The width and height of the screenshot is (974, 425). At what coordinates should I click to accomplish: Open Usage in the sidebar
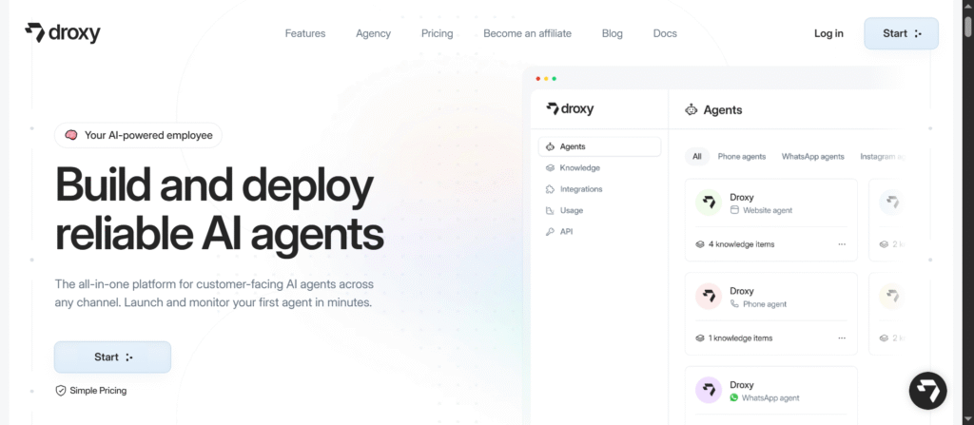(571, 210)
